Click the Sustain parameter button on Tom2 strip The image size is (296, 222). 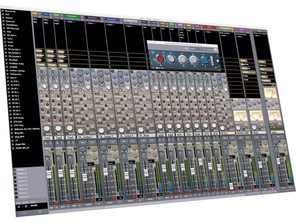pos(51,55)
